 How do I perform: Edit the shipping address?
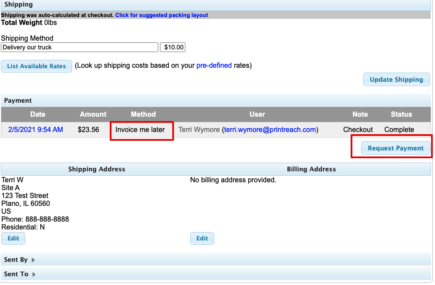(13, 238)
